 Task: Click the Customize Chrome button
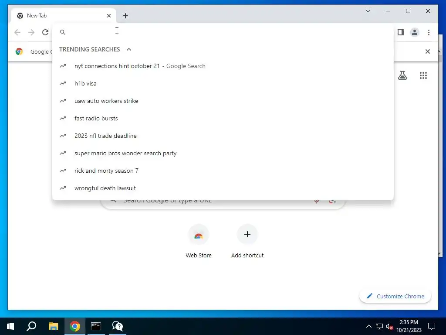coord(395,296)
